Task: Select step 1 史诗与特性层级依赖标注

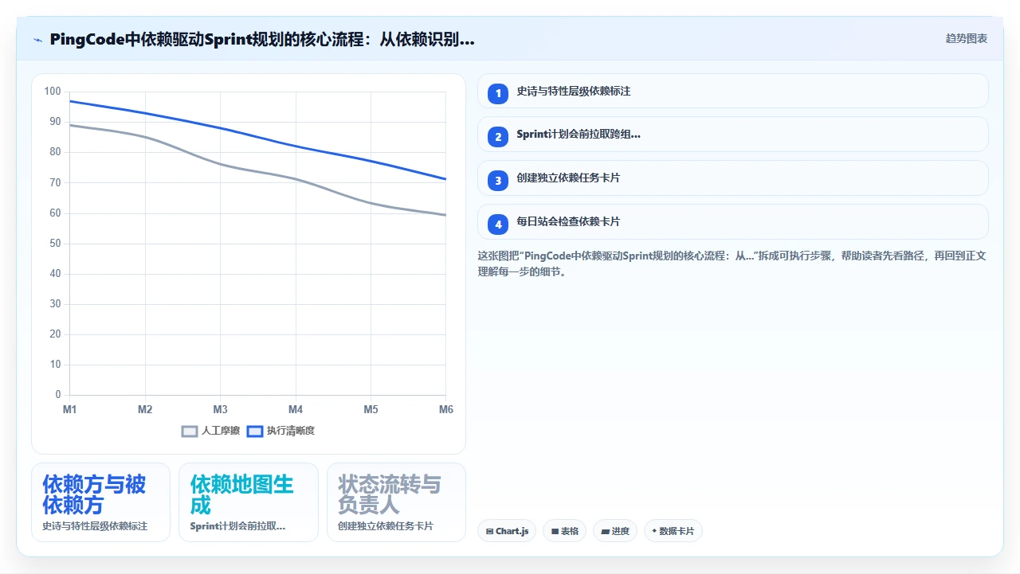Action: [733, 92]
